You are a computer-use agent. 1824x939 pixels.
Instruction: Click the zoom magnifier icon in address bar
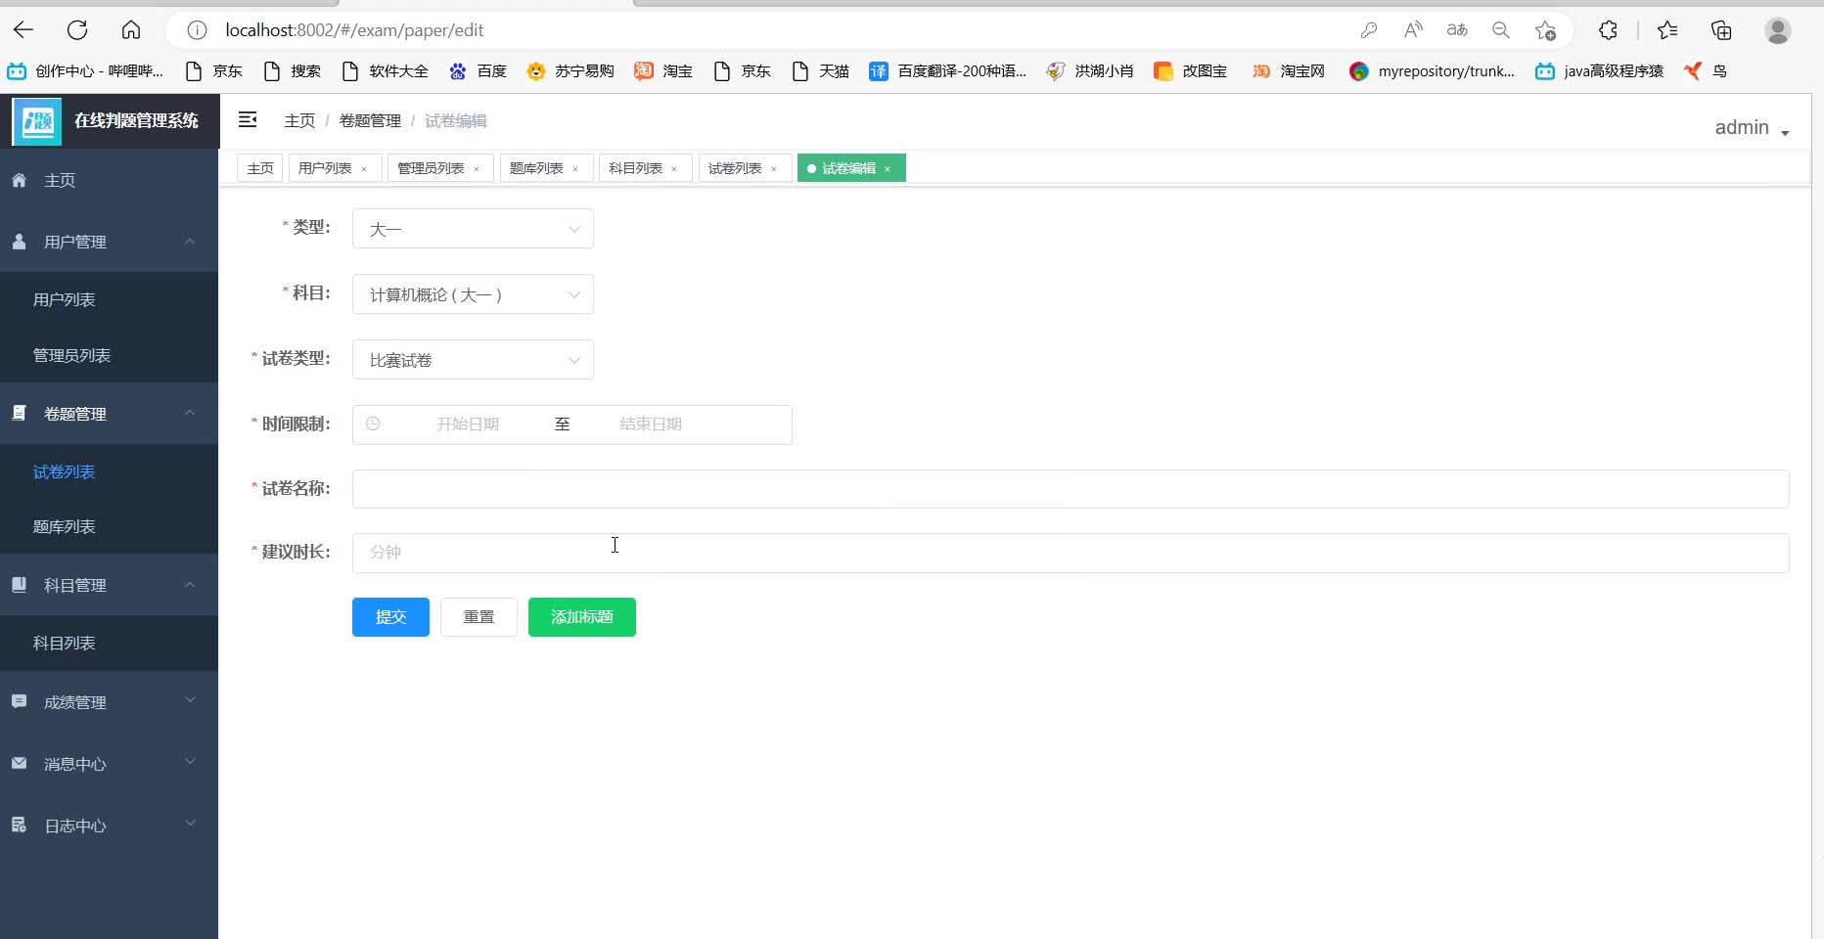[1501, 30]
